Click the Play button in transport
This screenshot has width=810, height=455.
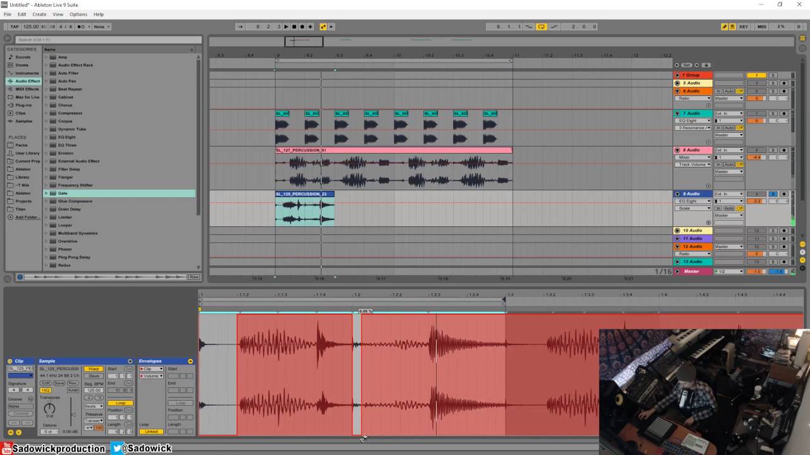[x=286, y=27]
